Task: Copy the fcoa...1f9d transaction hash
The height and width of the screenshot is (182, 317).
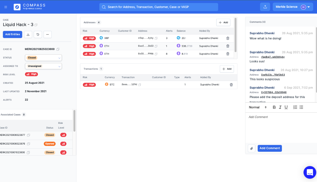Action: tap(140, 85)
